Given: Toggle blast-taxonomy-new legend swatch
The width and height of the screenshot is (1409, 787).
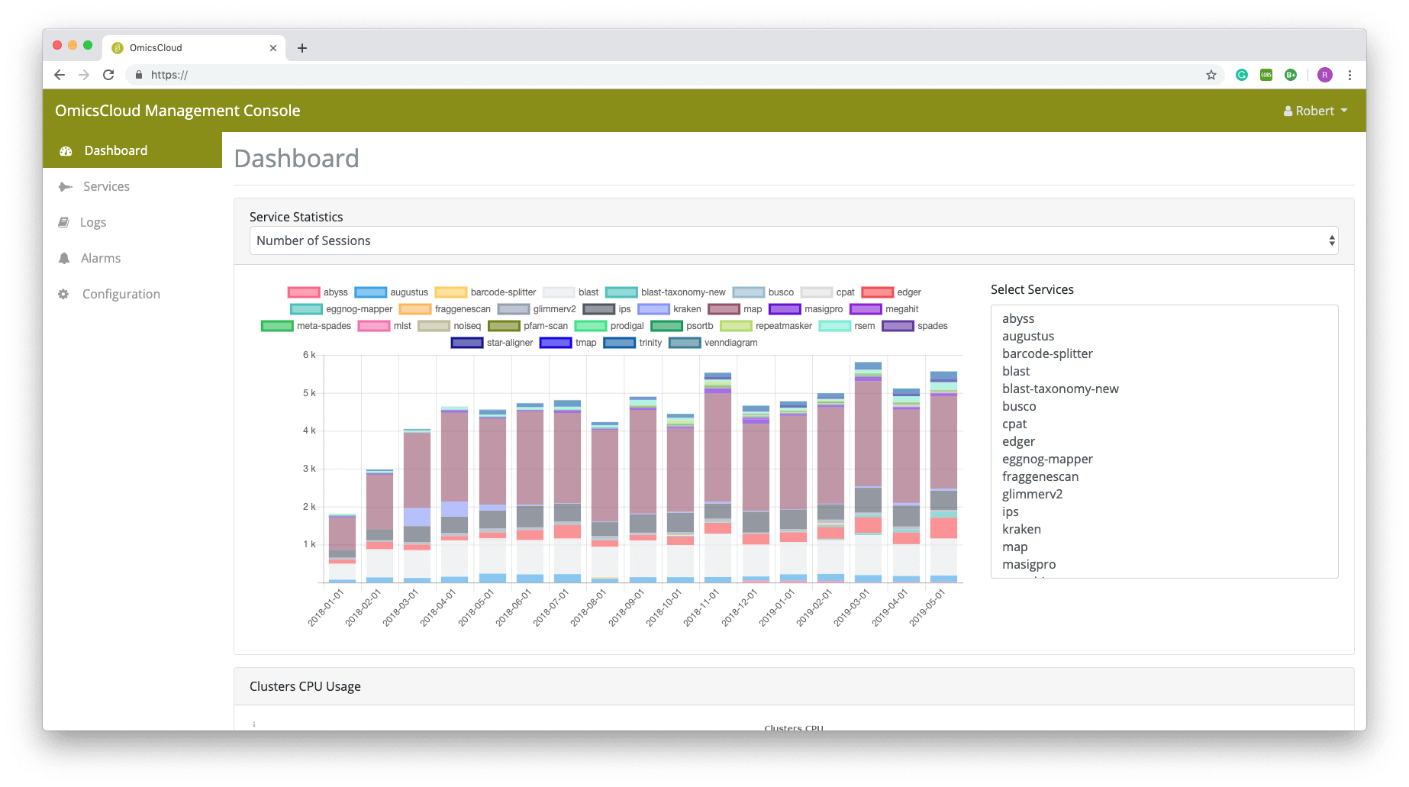Looking at the screenshot, I should [x=621, y=292].
